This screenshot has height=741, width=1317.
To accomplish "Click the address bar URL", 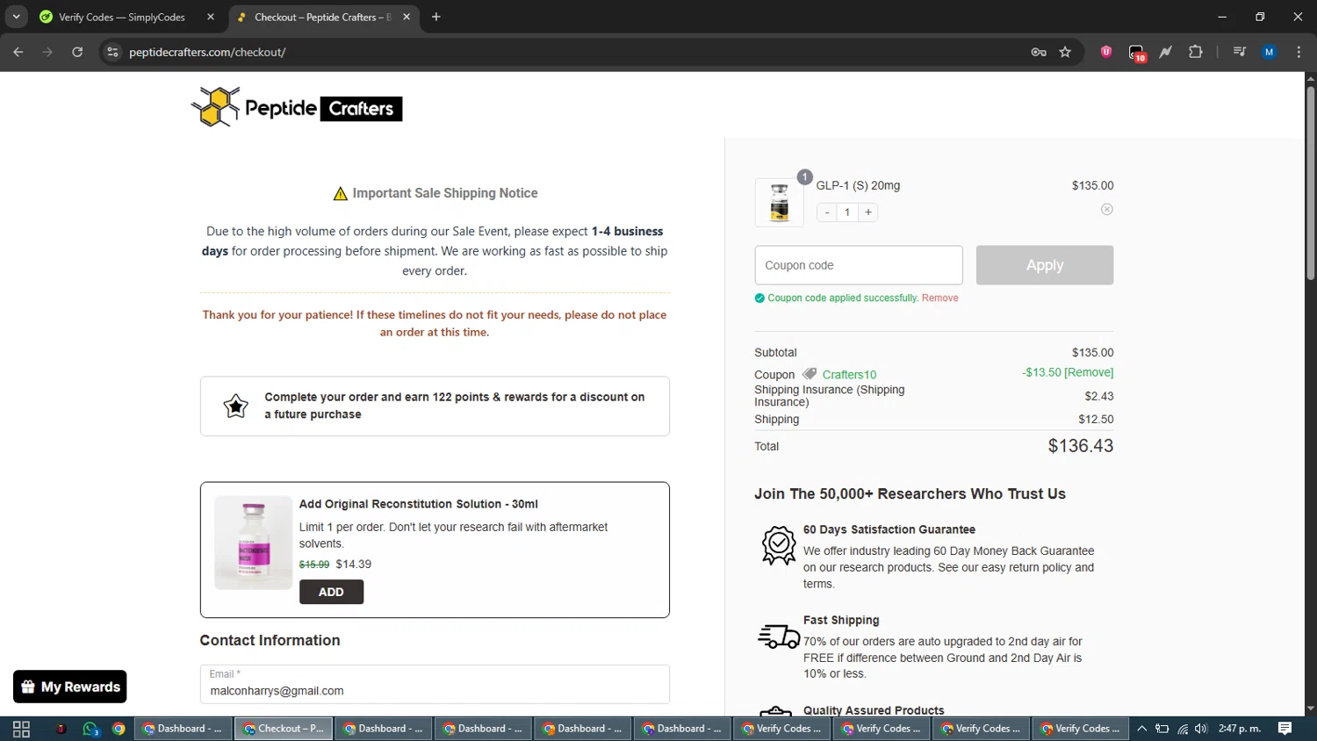I will (207, 52).
